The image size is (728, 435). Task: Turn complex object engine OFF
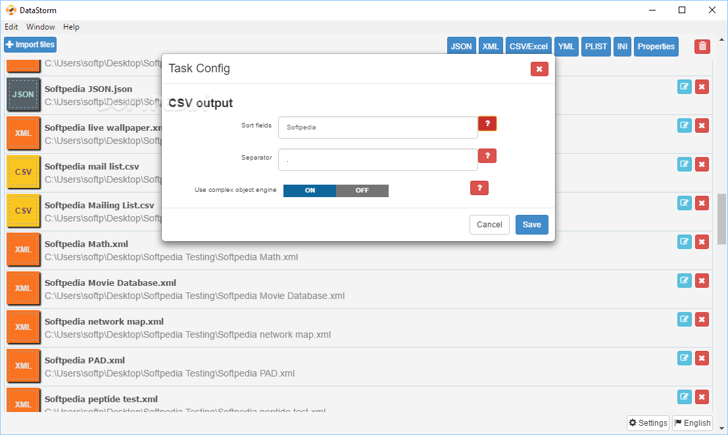point(362,191)
